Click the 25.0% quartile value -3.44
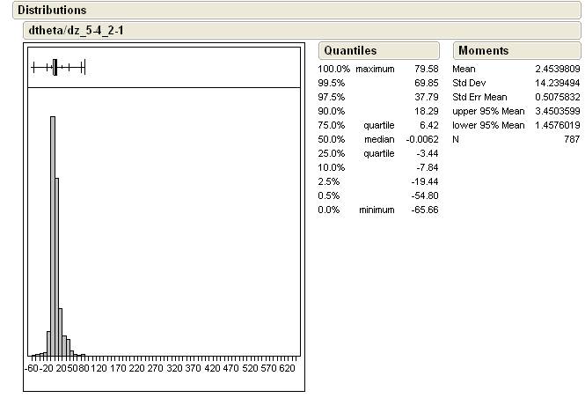 (x=426, y=153)
